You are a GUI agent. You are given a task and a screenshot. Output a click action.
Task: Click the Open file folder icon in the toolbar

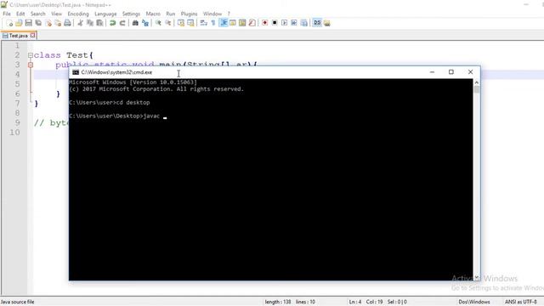19,23
